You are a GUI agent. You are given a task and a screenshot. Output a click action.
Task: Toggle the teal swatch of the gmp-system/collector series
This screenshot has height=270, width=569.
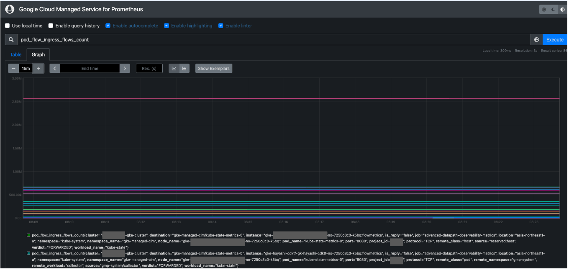28,253
